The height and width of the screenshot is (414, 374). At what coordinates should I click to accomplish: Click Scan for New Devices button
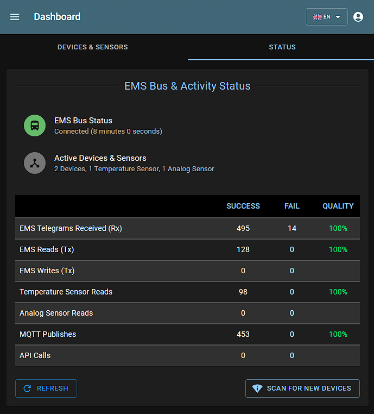[302, 388]
